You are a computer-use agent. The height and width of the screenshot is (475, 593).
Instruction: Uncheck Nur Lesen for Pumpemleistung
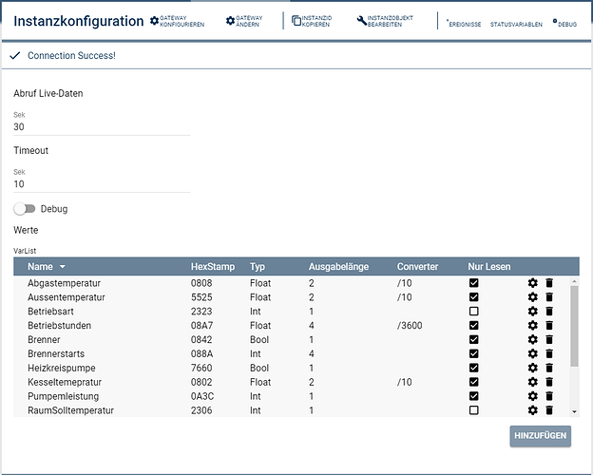pyautogui.click(x=473, y=396)
